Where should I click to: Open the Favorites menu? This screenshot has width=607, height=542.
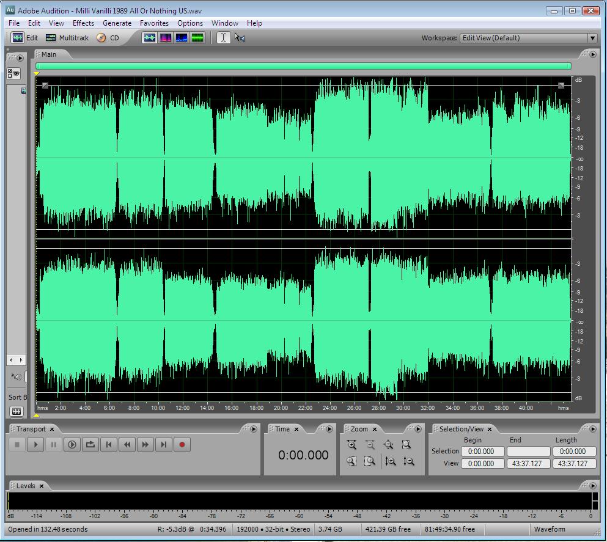tap(154, 23)
